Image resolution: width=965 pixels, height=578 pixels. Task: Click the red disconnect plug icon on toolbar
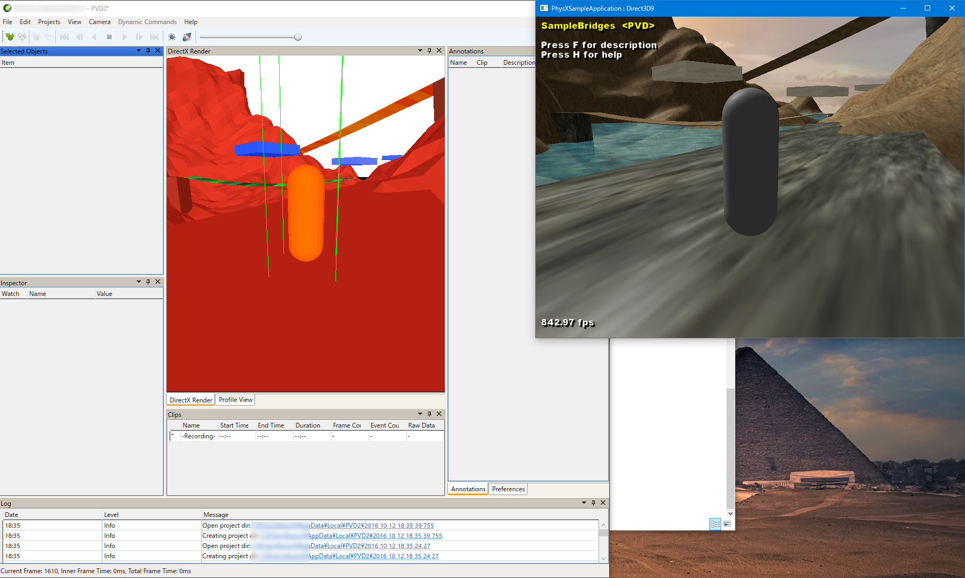tap(187, 36)
